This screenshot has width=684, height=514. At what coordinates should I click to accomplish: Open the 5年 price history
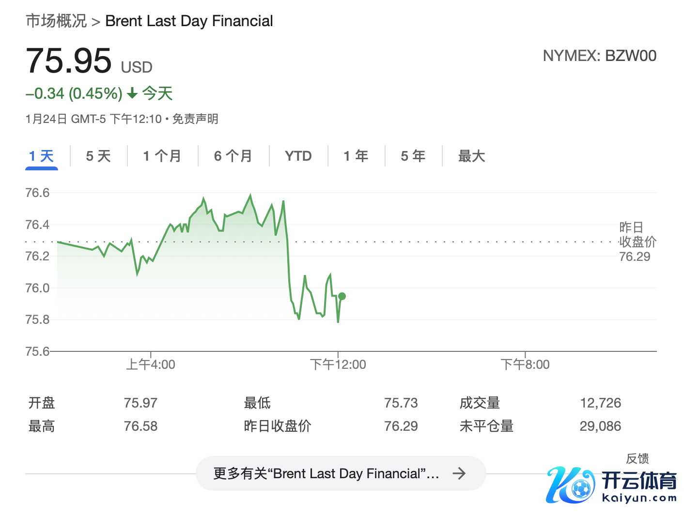point(413,156)
